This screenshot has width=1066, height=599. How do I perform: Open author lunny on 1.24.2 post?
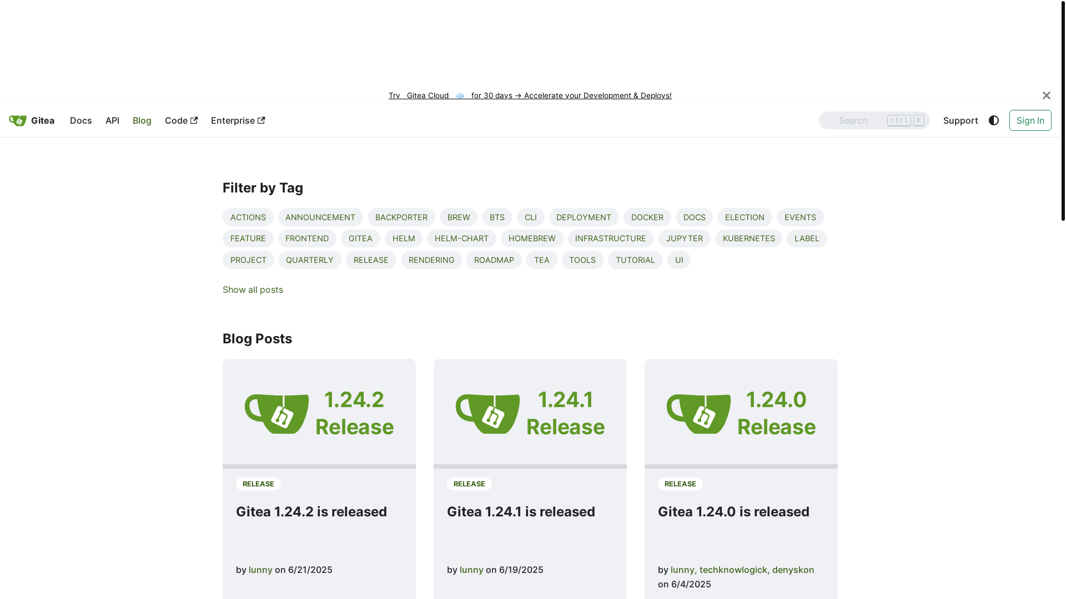pos(260,570)
